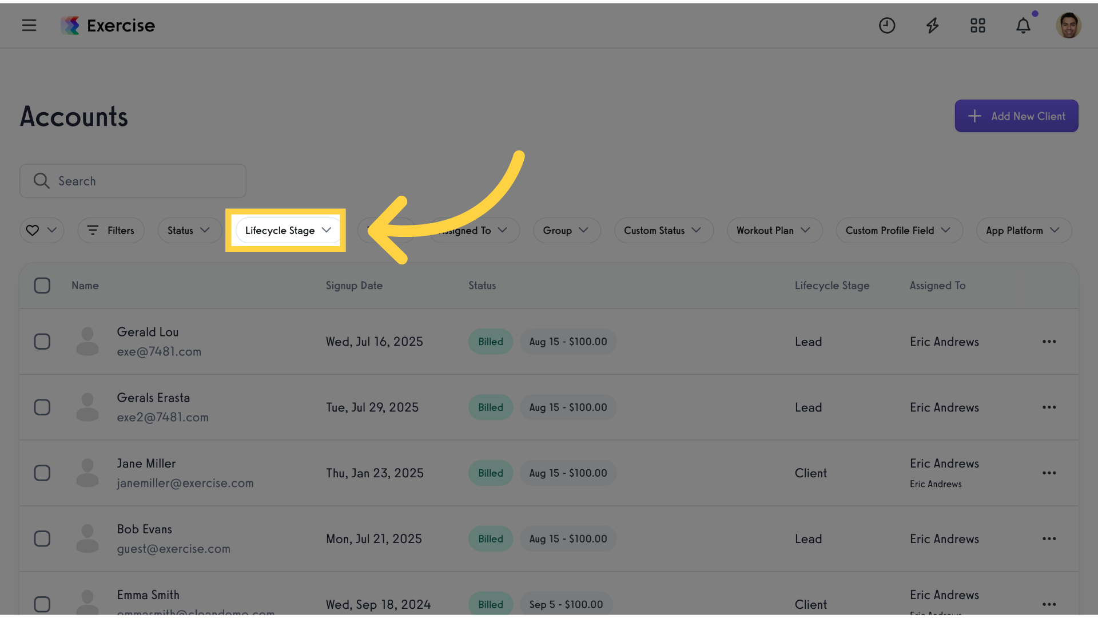Open the hamburger navigation menu
Image resolution: width=1098 pixels, height=618 pixels.
pos(29,25)
